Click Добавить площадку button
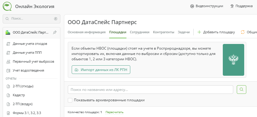This screenshot has height=117, width=257. pos(216,32)
